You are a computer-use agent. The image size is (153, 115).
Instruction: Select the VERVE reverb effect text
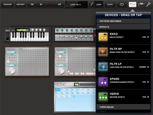pos(117,97)
